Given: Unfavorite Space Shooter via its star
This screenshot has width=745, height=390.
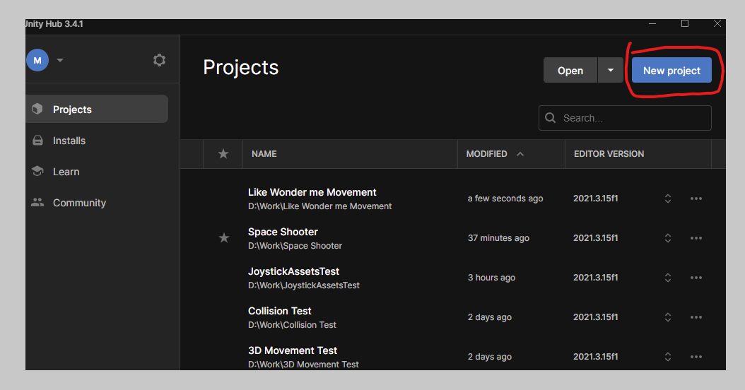Looking at the screenshot, I should click(224, 238).
